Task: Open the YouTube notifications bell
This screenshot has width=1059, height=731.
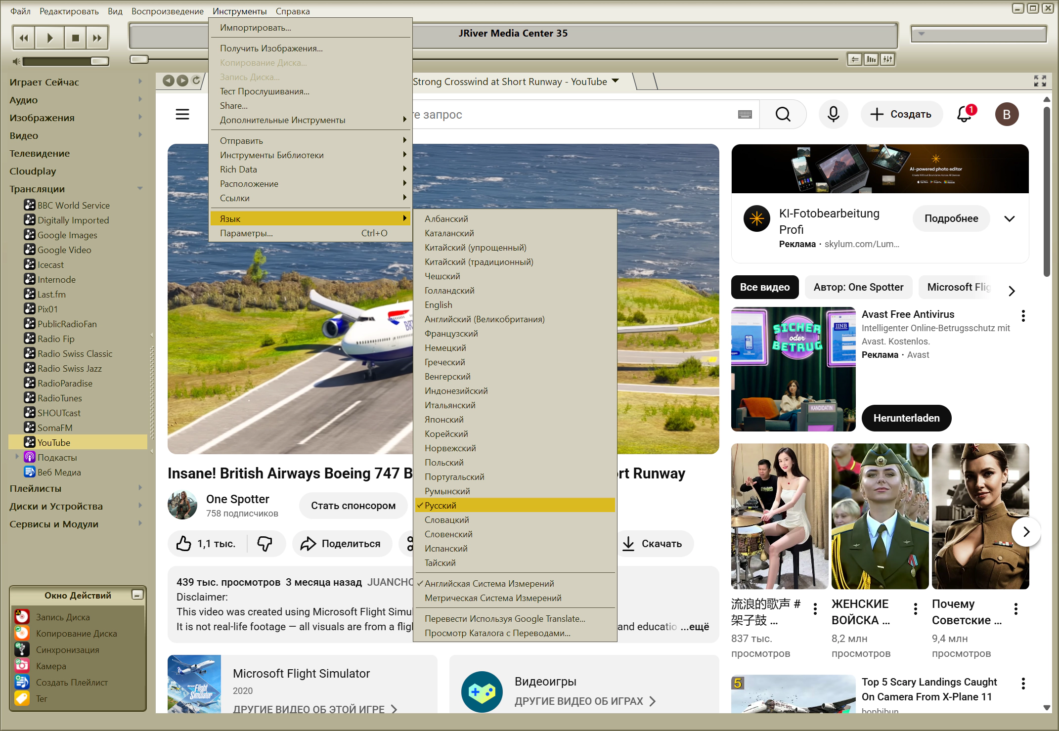Action: pyautogui.click(x=965, y=114)
